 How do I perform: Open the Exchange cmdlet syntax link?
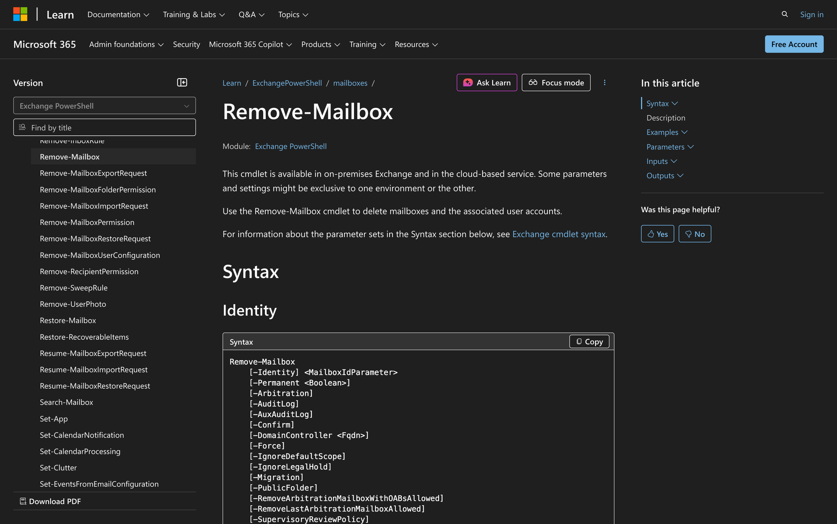(559, 234)
